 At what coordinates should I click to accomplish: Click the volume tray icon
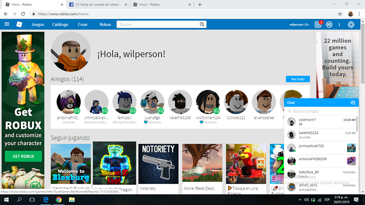pyautogui.click(x=306, y=199)
